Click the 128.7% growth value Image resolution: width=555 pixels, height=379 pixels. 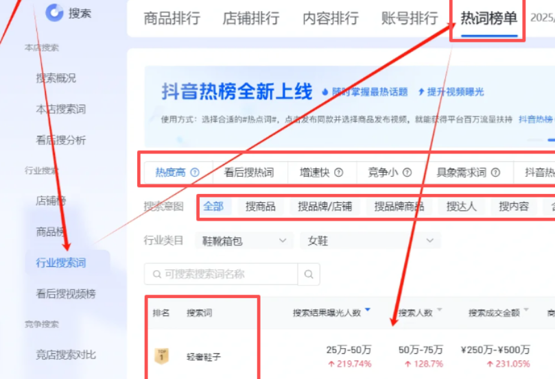click(x=428, y=364)
